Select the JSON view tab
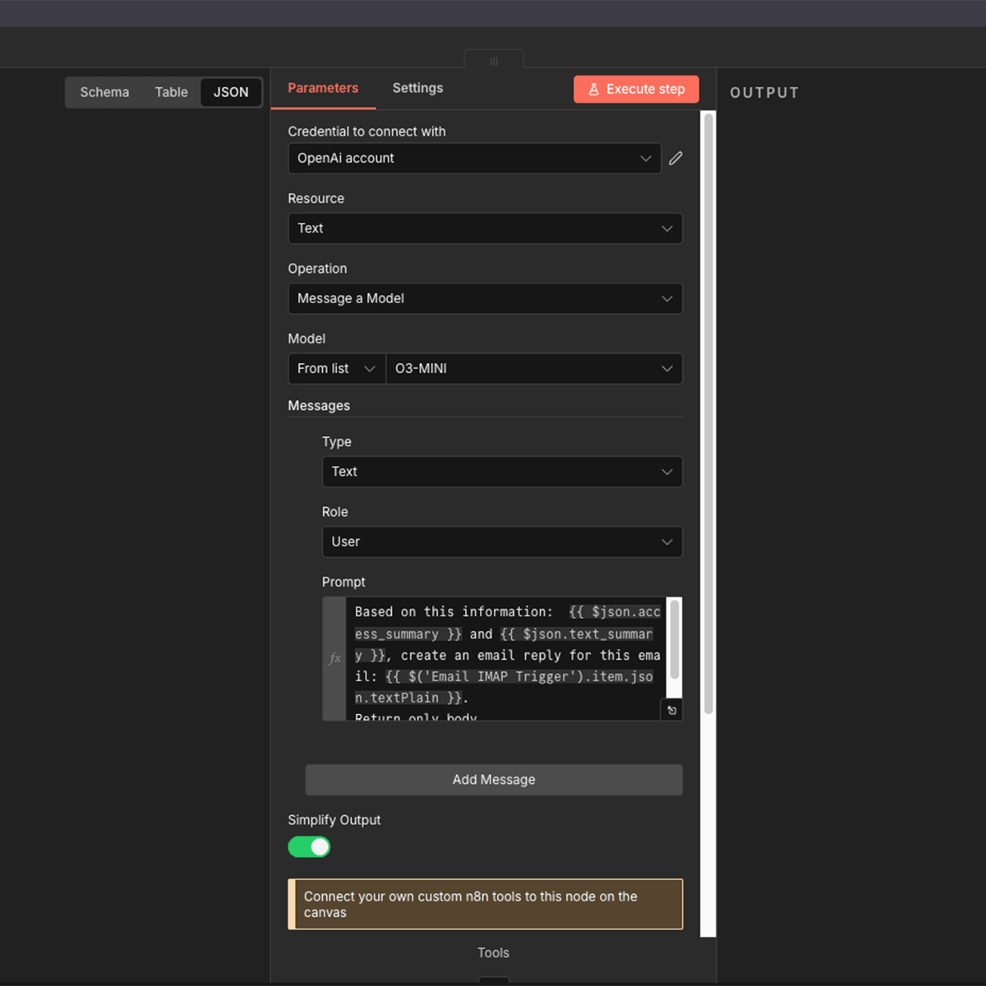This screenshot has height=986, width=986. [231, 92]
